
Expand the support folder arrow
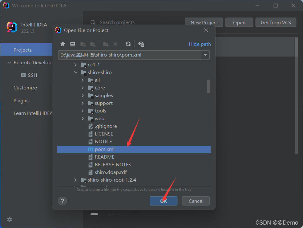[x=83, y=103]
